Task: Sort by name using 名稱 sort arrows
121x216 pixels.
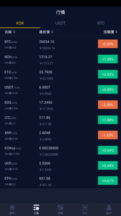Action: 14,32
